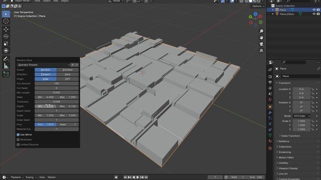Select the Transform tool
The width and height of the screenshot is (321, 180).
coord(6,50)
